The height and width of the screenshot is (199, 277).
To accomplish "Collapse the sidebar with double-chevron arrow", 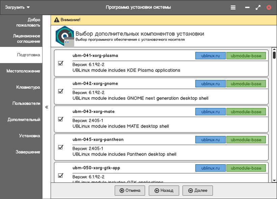I will [x=47, y=107].
